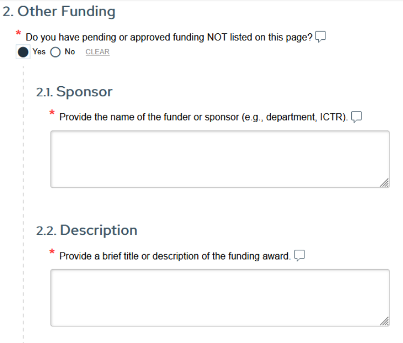Click the "Provide a brief title" label text

175,256
